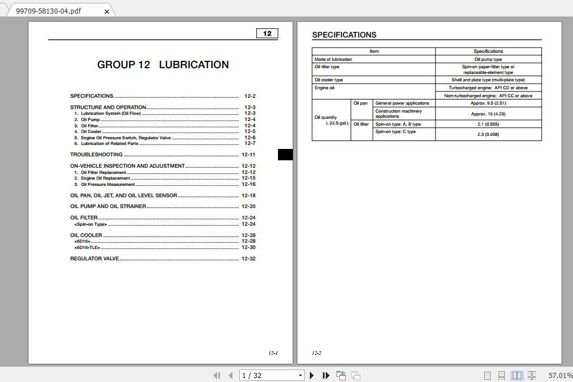Go forward to the next view
This screenshot has width=573, height=382.
coord(355,375)
